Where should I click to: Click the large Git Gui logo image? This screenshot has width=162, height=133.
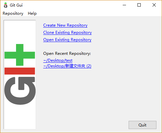[20, 75]
